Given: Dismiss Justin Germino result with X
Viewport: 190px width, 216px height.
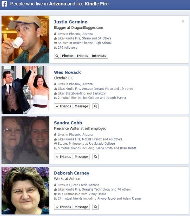Looking at the screenshot, I should (x=183, y=21).
